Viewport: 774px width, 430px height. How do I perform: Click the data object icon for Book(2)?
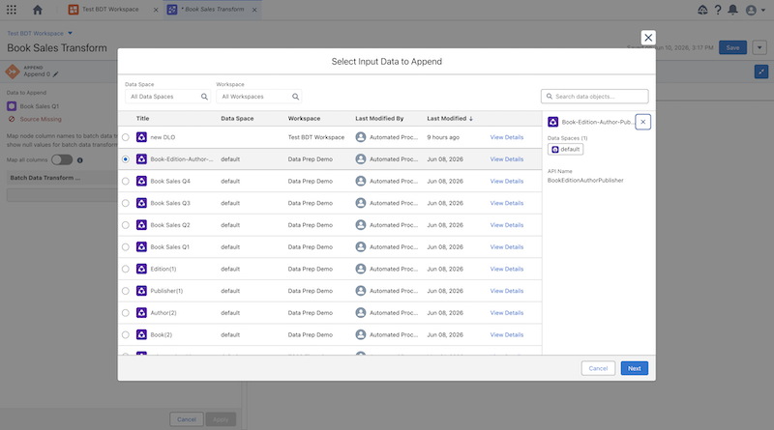coord(141,335)
